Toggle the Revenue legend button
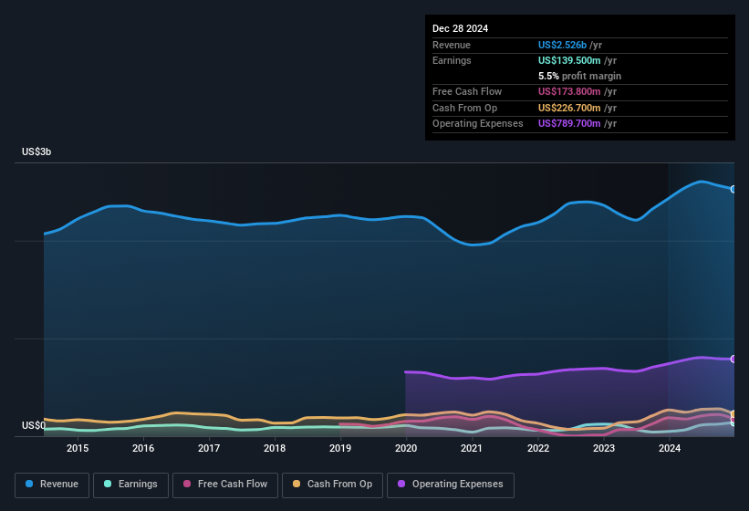749x511 pixels. pos(52,485)
